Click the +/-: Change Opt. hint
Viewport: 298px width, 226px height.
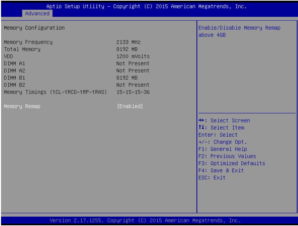pyautogui.click(x=222, y=142)
